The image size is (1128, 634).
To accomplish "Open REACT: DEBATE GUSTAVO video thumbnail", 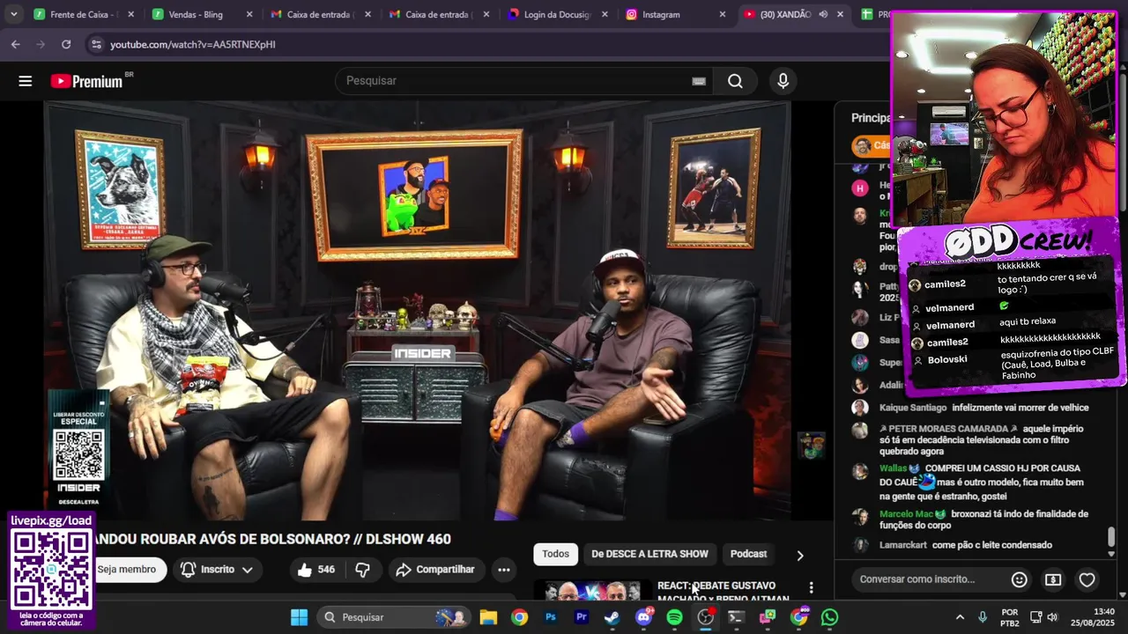I will click(591, 591).
